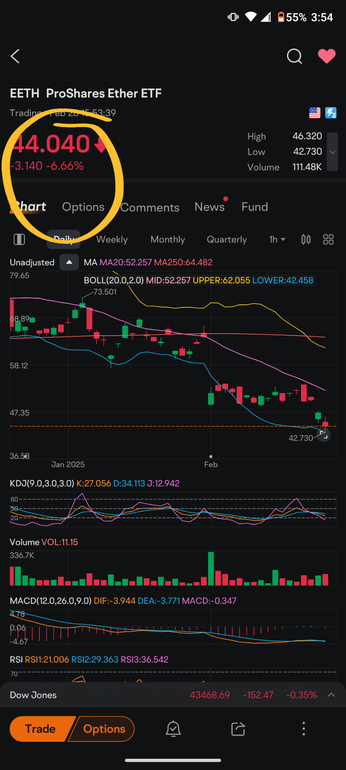Image resolution: width=346 pixels, height=770 pixels.
Task: Select the Weekly chart interval
Action: [112, 239]
